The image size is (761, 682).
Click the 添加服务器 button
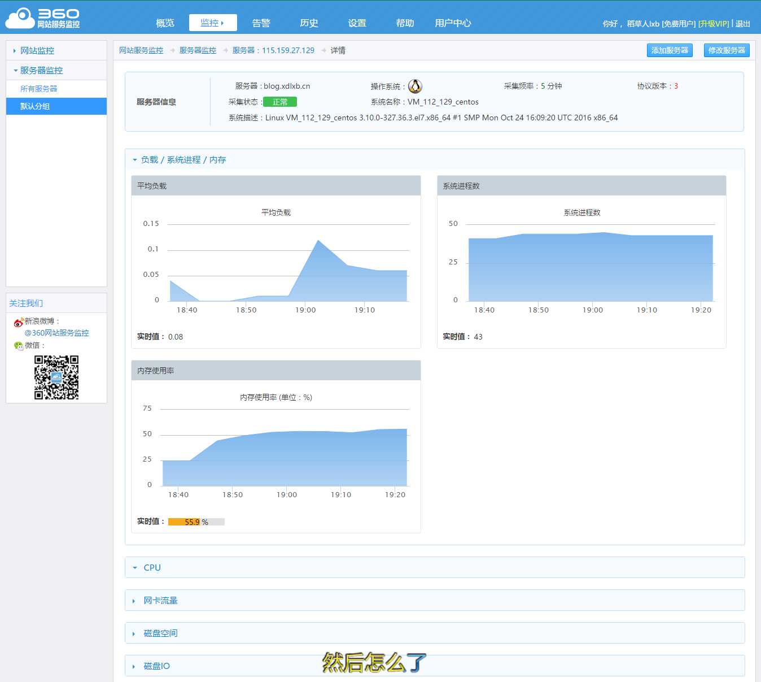pyautogui.click(x=670, y=50)
